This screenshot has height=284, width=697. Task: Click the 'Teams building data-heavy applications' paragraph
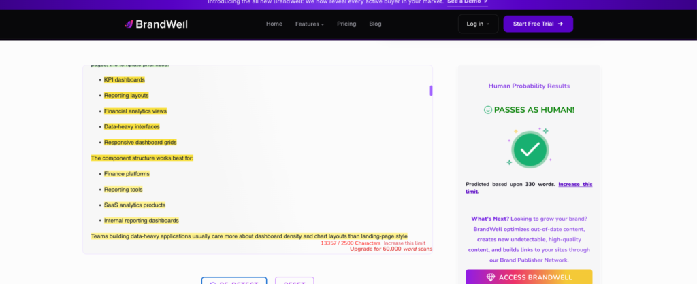[249, 236]
